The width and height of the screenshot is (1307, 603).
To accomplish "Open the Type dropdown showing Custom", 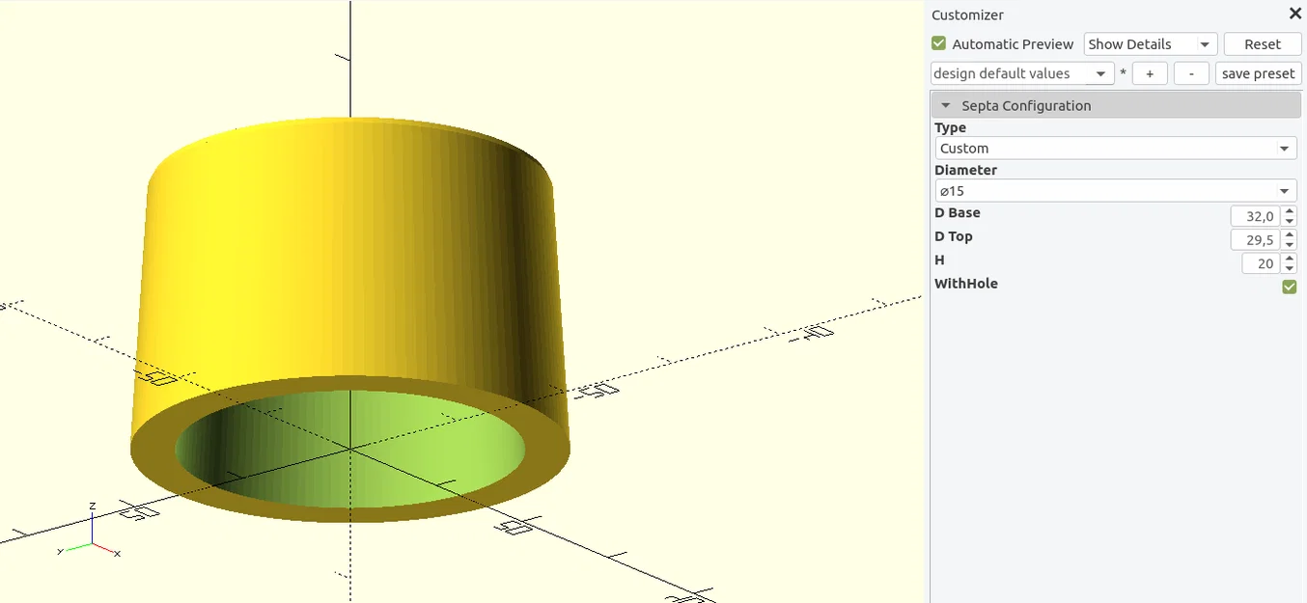I will pos(1115,148).
